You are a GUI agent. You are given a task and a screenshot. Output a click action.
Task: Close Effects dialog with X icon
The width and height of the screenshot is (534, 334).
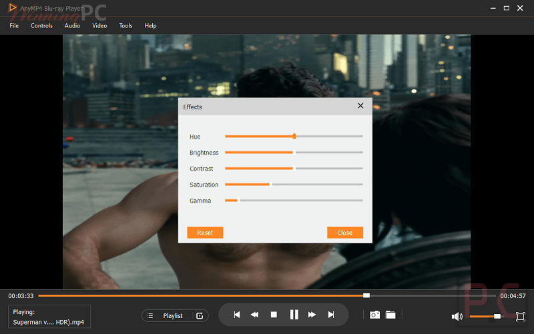point(360,106)
